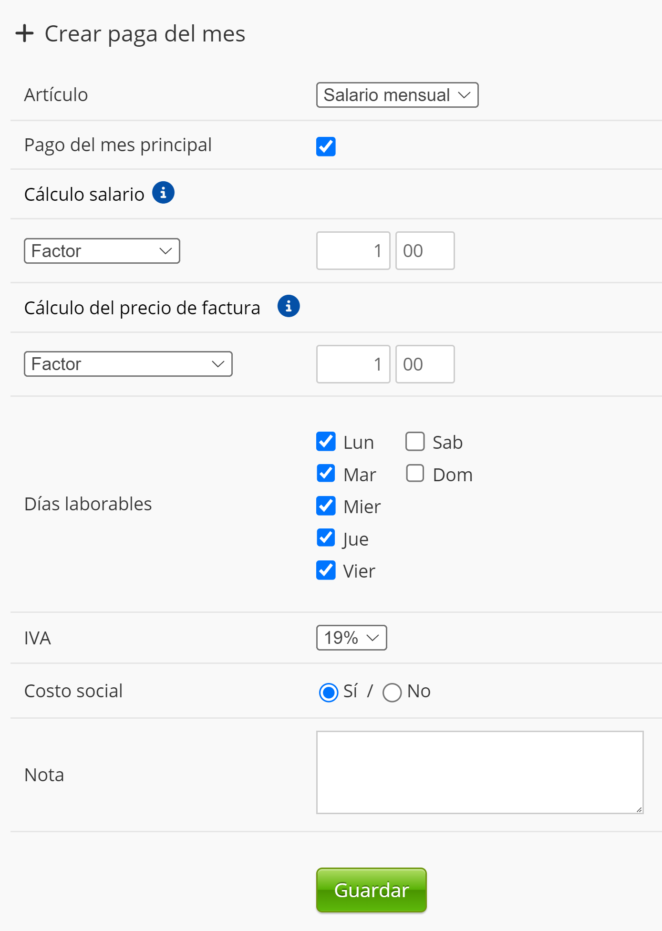The image size is (662, 931).
Task: Select No for Costo social
Action: coord(392,693)
